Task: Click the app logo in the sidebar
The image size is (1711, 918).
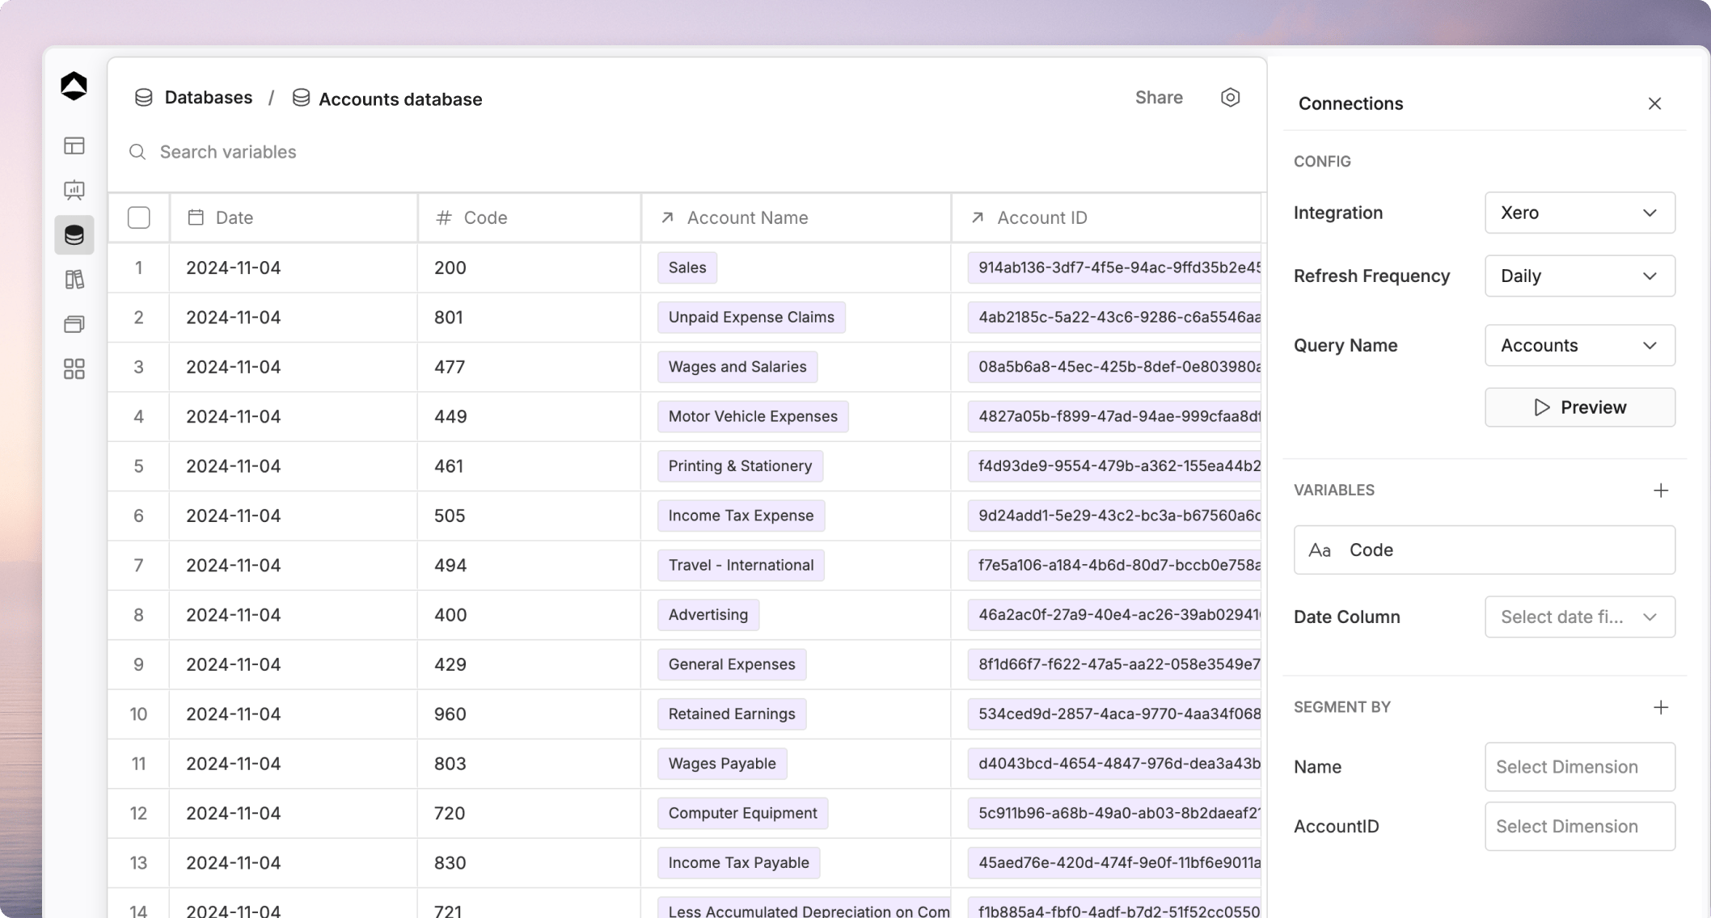Action: [x=74, y=86]
